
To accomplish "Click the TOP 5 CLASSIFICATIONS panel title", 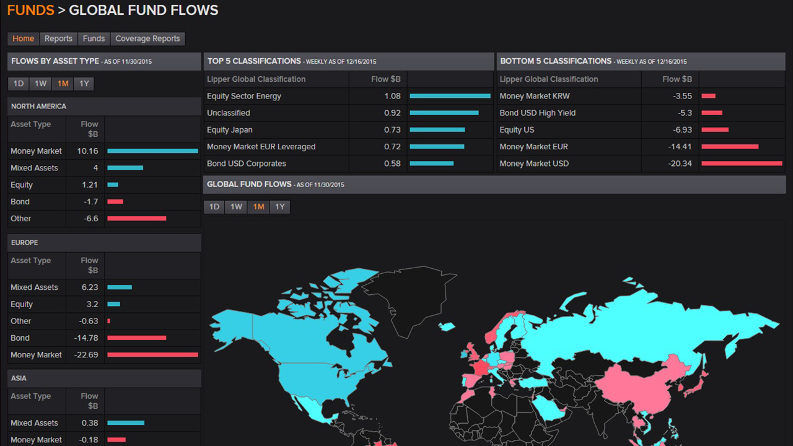I will [x=254, y=61].
